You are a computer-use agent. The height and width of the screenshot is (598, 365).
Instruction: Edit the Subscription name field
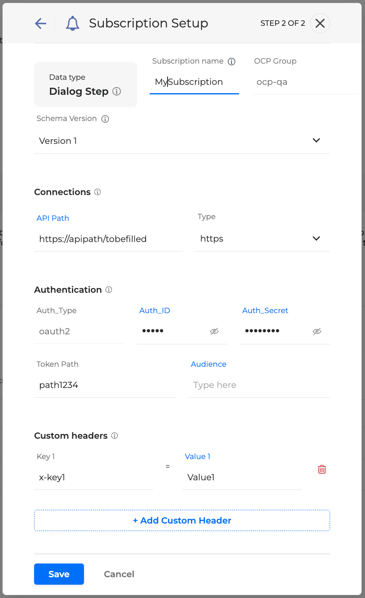click(194, 82)
